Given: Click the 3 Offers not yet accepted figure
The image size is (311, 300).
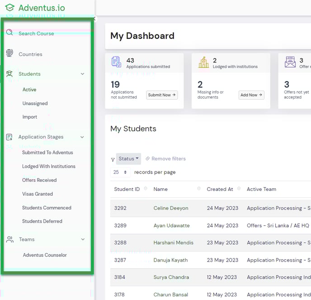Looking at the screenshot, I should (287, 85).
